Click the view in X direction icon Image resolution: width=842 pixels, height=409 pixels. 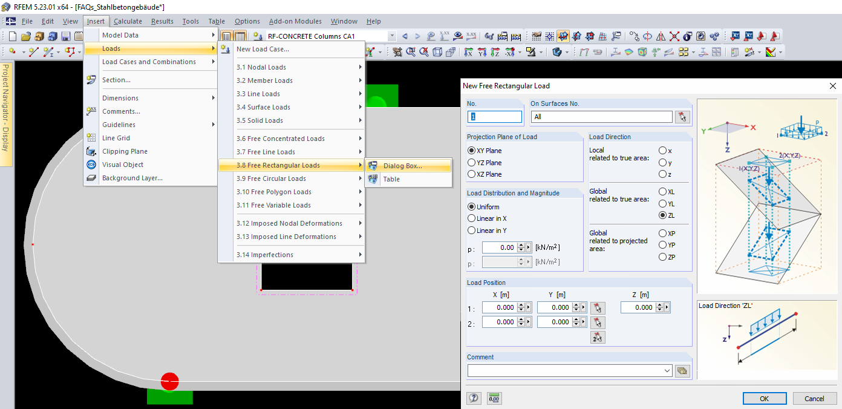[x=468, y=52]
